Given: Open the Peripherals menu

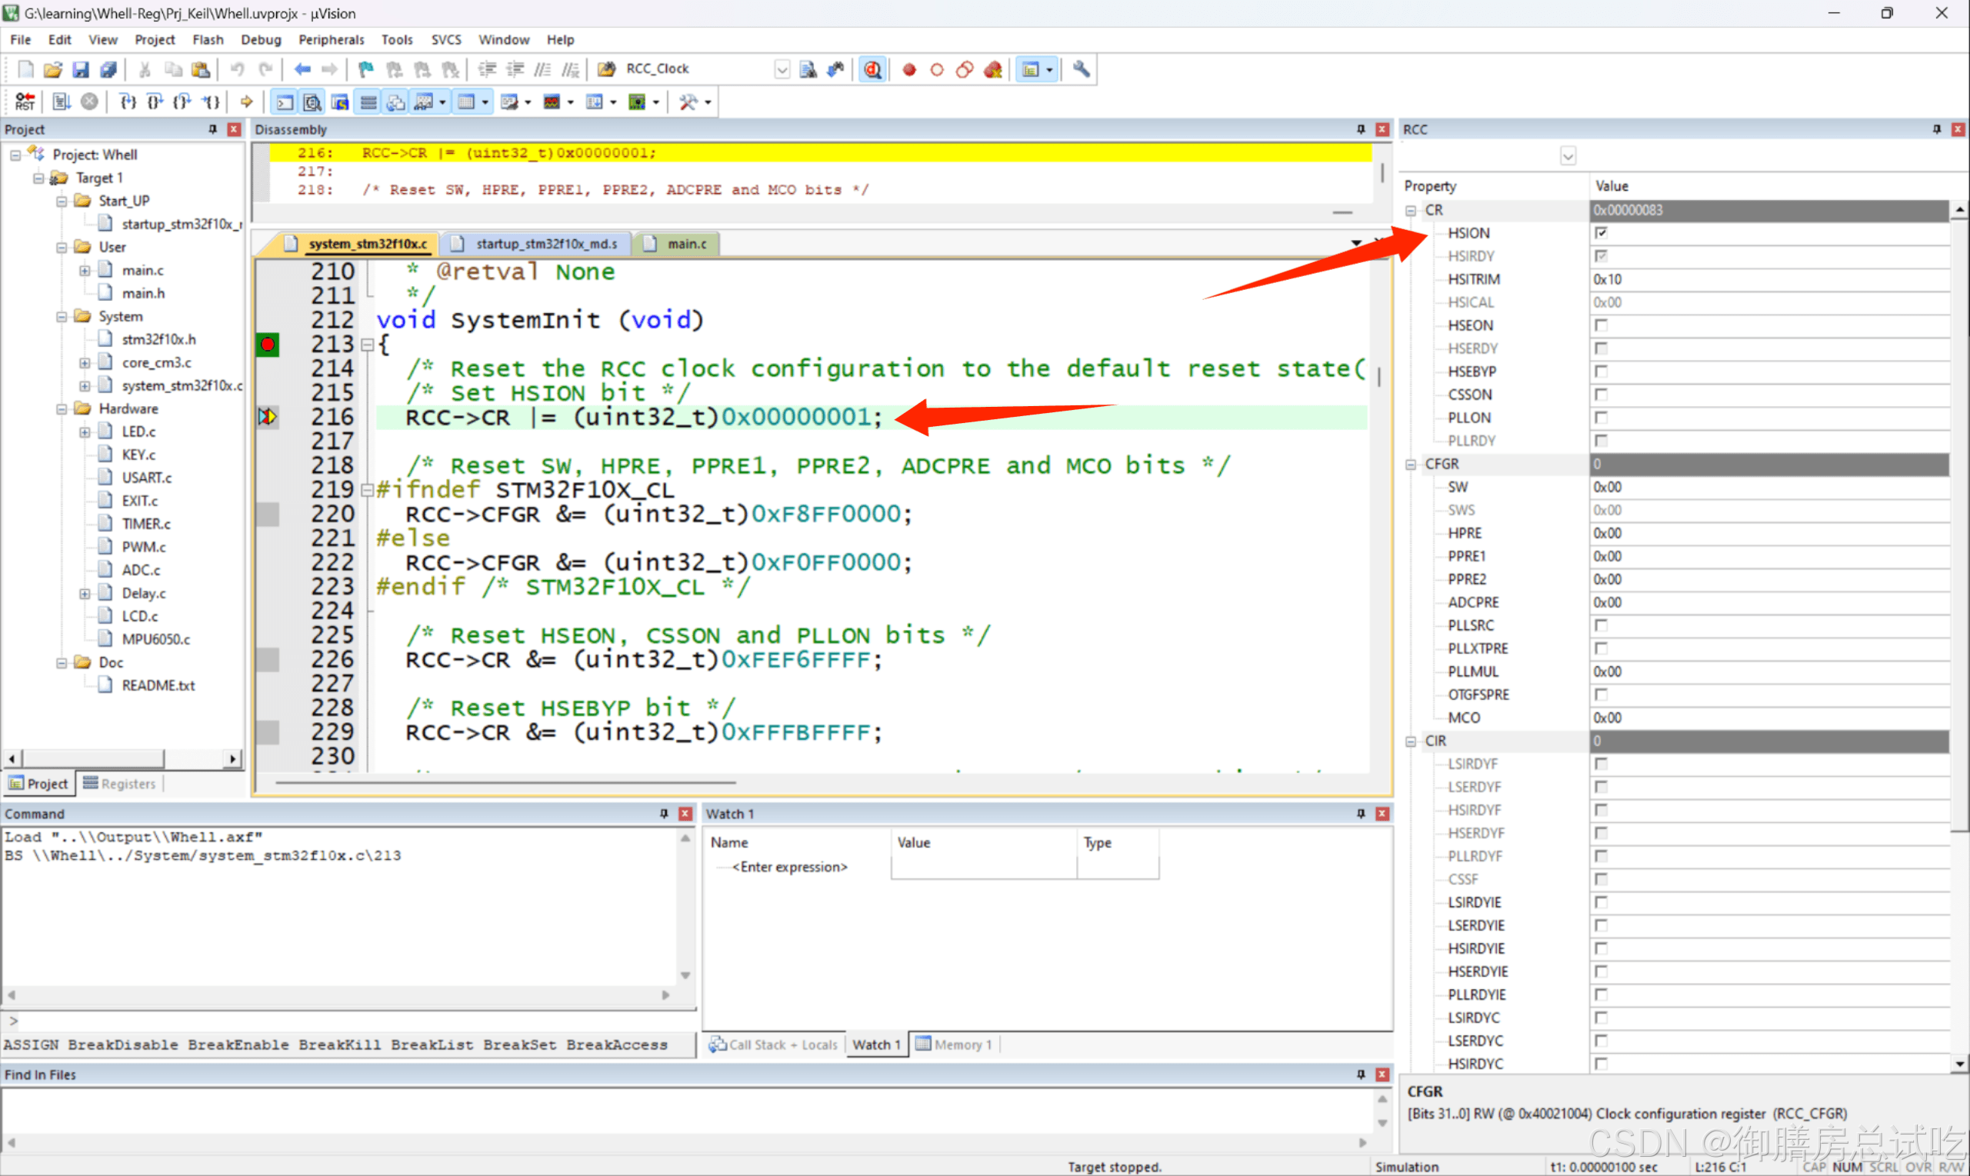Looking at the screenshot, I should point(332,40).
